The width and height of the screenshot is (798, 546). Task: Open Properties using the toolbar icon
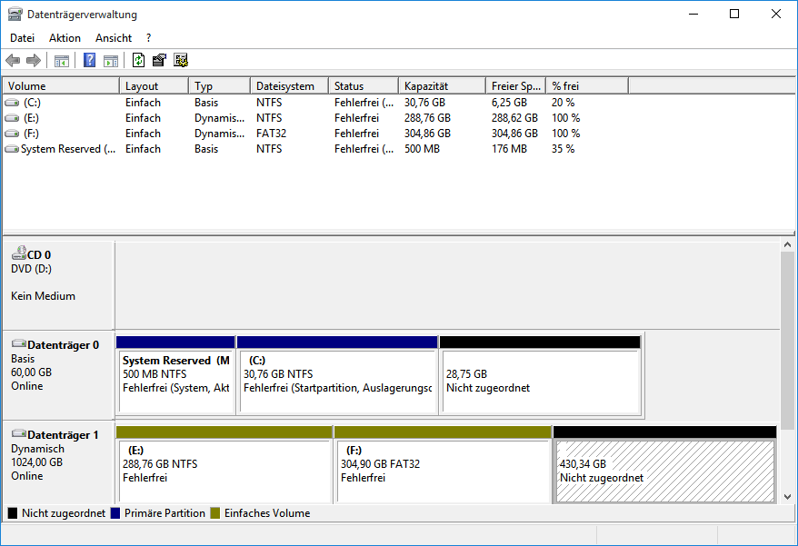click(159, 61)
